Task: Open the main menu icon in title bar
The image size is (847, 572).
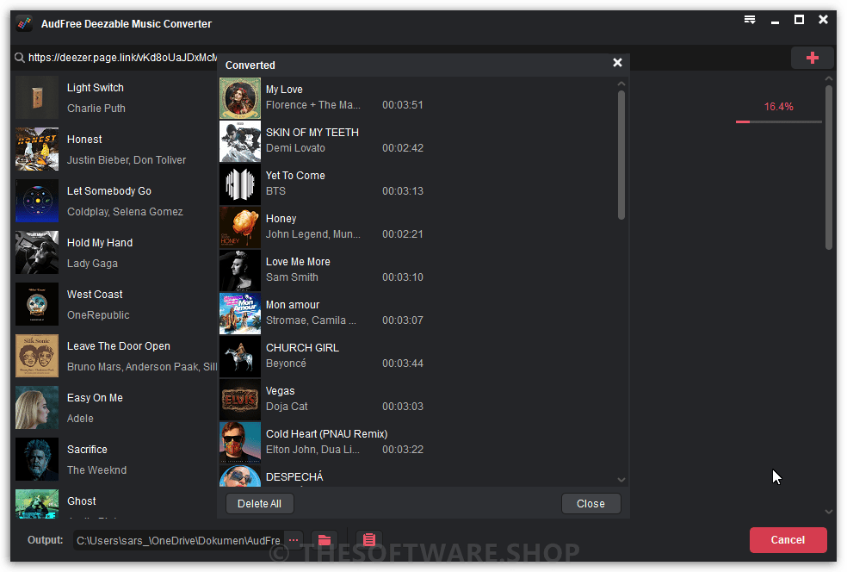Action: 750,20
